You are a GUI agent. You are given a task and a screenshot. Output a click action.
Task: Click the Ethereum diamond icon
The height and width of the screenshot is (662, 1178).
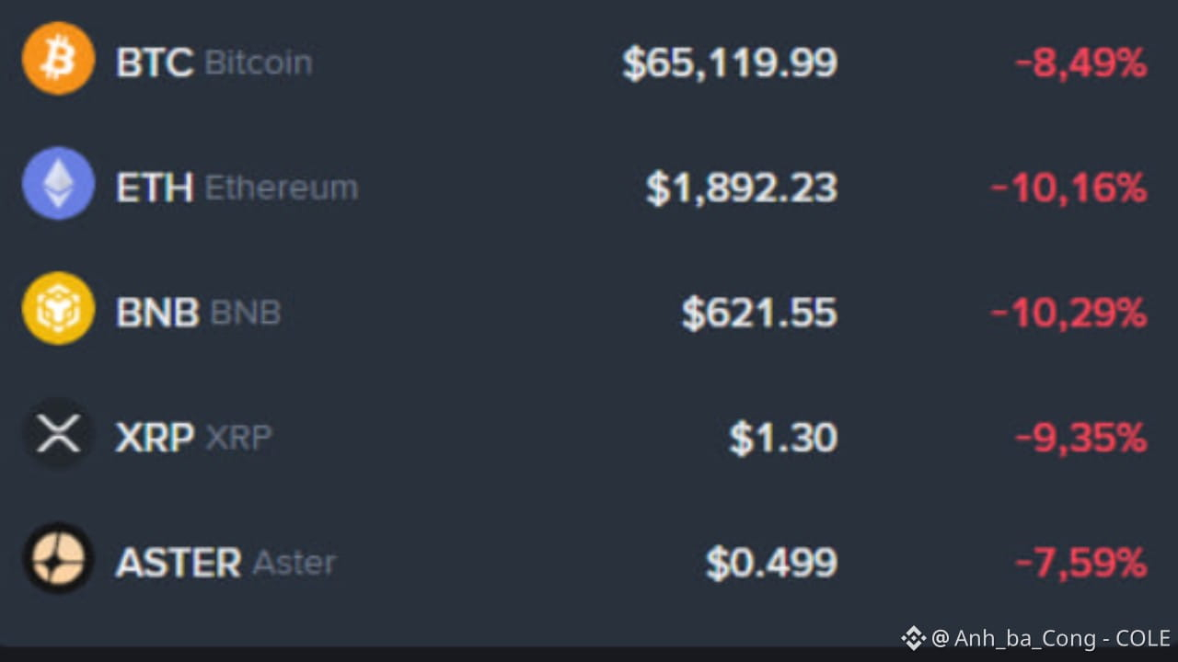pyautogui.click(x=58, y=184)
